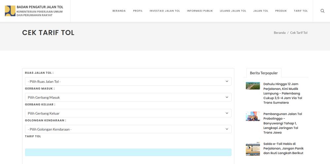Click the Cek Tarif Tol breadcrumb

pos(299,33)
